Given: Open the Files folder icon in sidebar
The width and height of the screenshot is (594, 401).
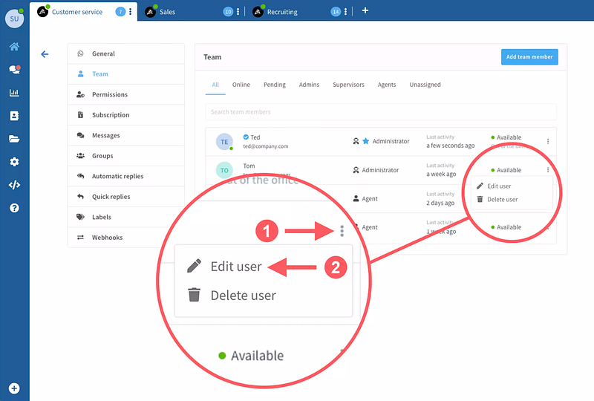Looking at the screenshot, I should coord(14,139).
